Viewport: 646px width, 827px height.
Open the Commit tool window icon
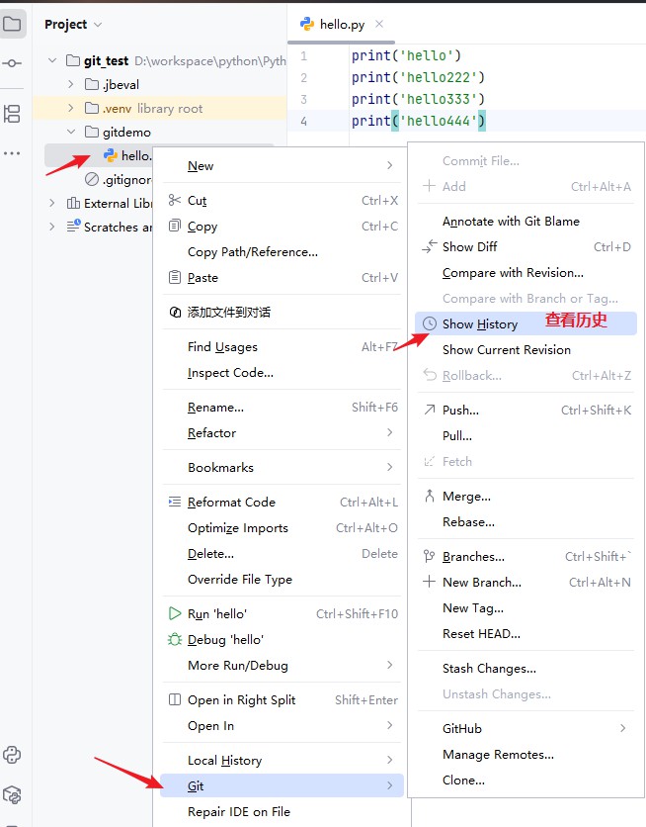coord(12,63)
